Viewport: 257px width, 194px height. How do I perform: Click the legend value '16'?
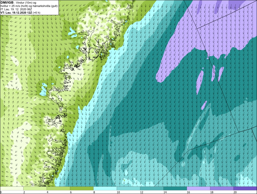point(188,192)
